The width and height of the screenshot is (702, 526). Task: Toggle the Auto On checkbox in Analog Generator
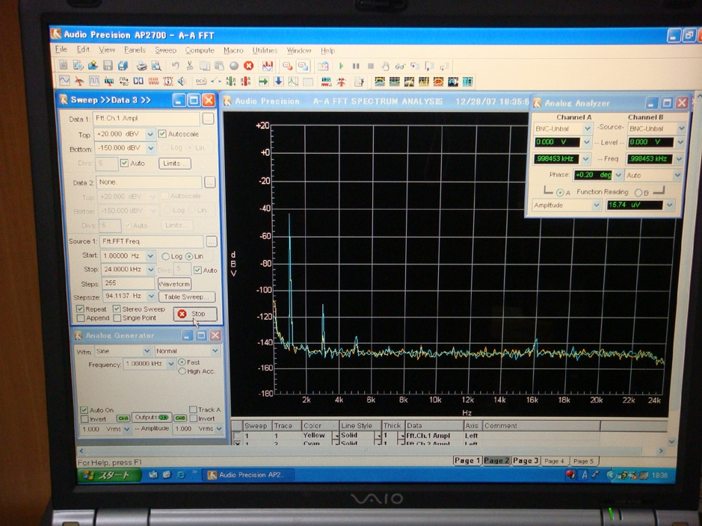coord(84,409)
